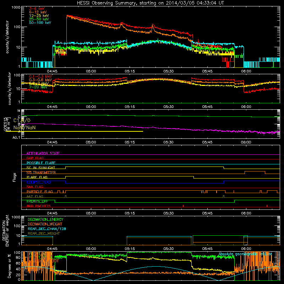This screenshot has height=284, width=284.
Task: Click the 04:45 tick under the MeV counts panel
Action: click(52, 107)
